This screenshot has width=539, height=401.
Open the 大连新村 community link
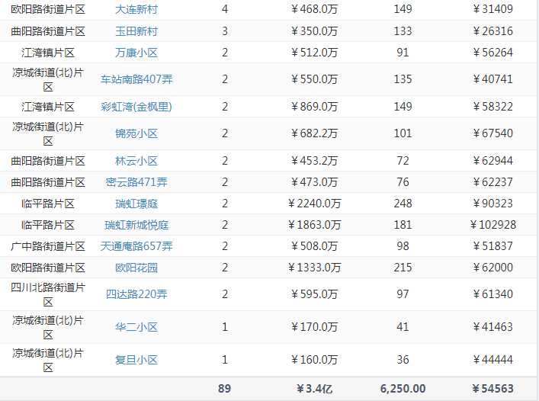[136, 9]
